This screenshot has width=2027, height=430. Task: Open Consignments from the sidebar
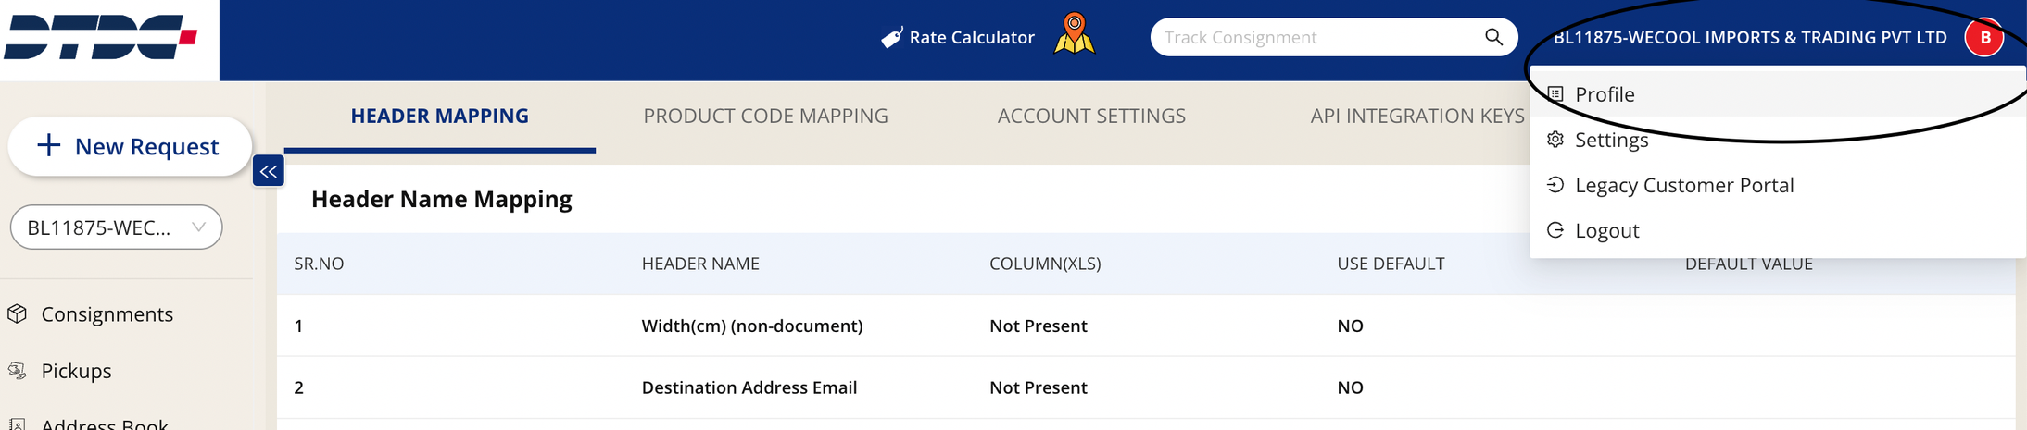tap(107, 314)
